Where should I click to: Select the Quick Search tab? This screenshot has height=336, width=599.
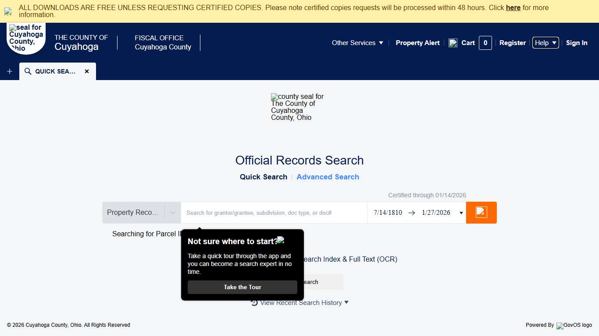tap(263, 177)
